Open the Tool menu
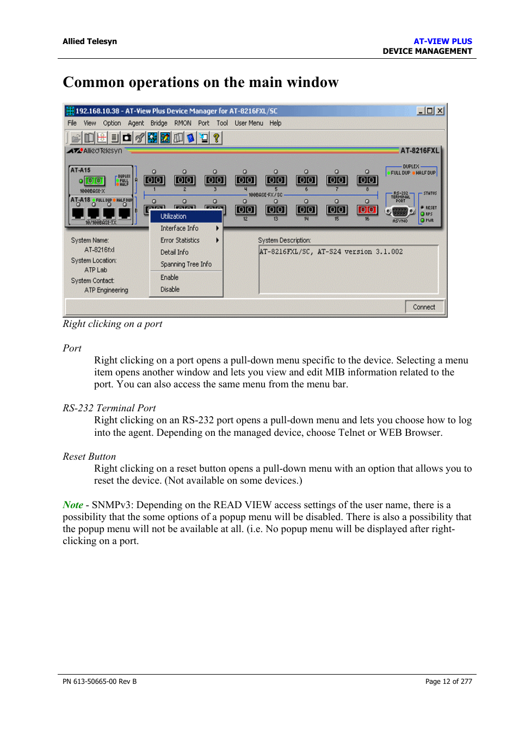 click(222, 123)
